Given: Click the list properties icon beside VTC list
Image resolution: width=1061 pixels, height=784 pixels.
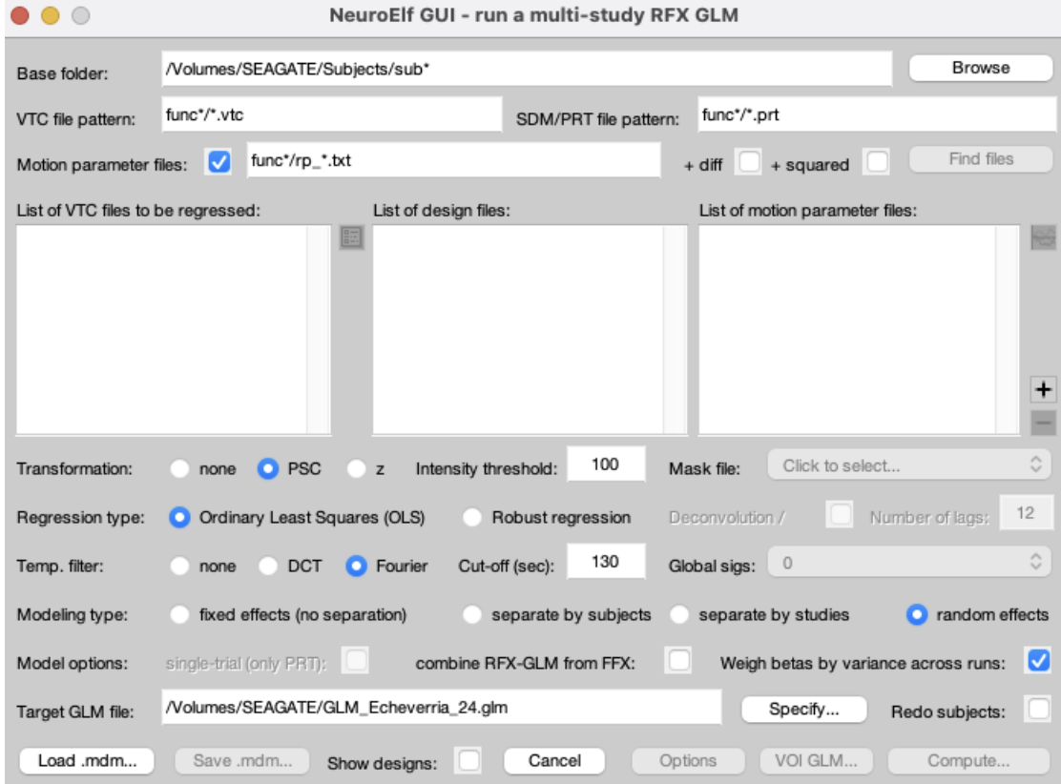Looking at the screenshot, I should coord(351,237).
